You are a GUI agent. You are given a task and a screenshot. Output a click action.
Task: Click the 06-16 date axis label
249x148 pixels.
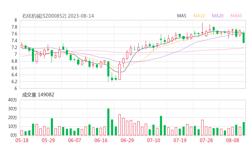pos(101,140)
